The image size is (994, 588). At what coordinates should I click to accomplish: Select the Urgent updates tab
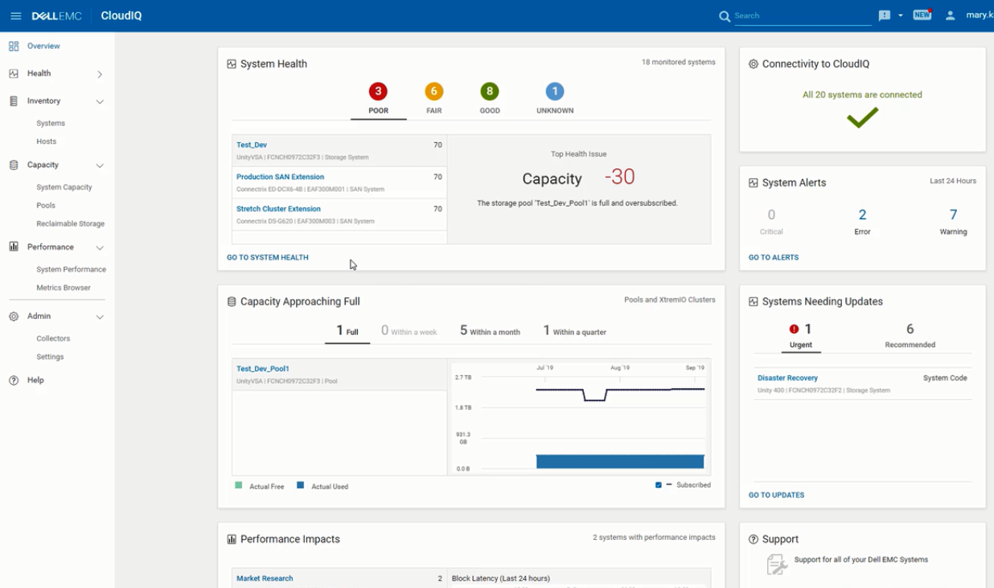800,337
